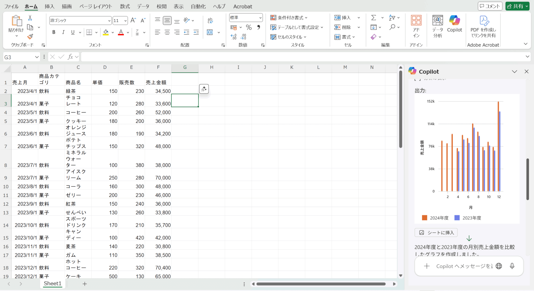Click the text orientation icon
534x291 pixels.
click(186, 20)
